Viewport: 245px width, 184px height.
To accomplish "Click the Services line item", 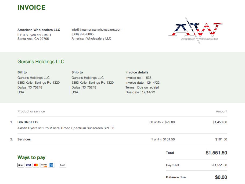I will pos(24,139).
